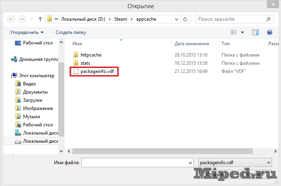Select Загрузки in the navigation tree
Viewport: 281px width, 186px height.
coord(33,100)
